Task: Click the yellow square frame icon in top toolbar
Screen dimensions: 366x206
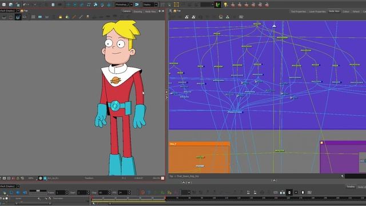Action: 176,5
